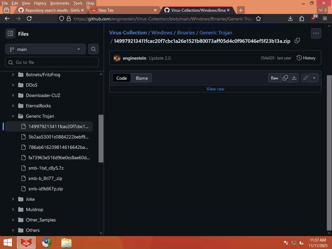
Task: Open the History menu
Action: (40, 3)
